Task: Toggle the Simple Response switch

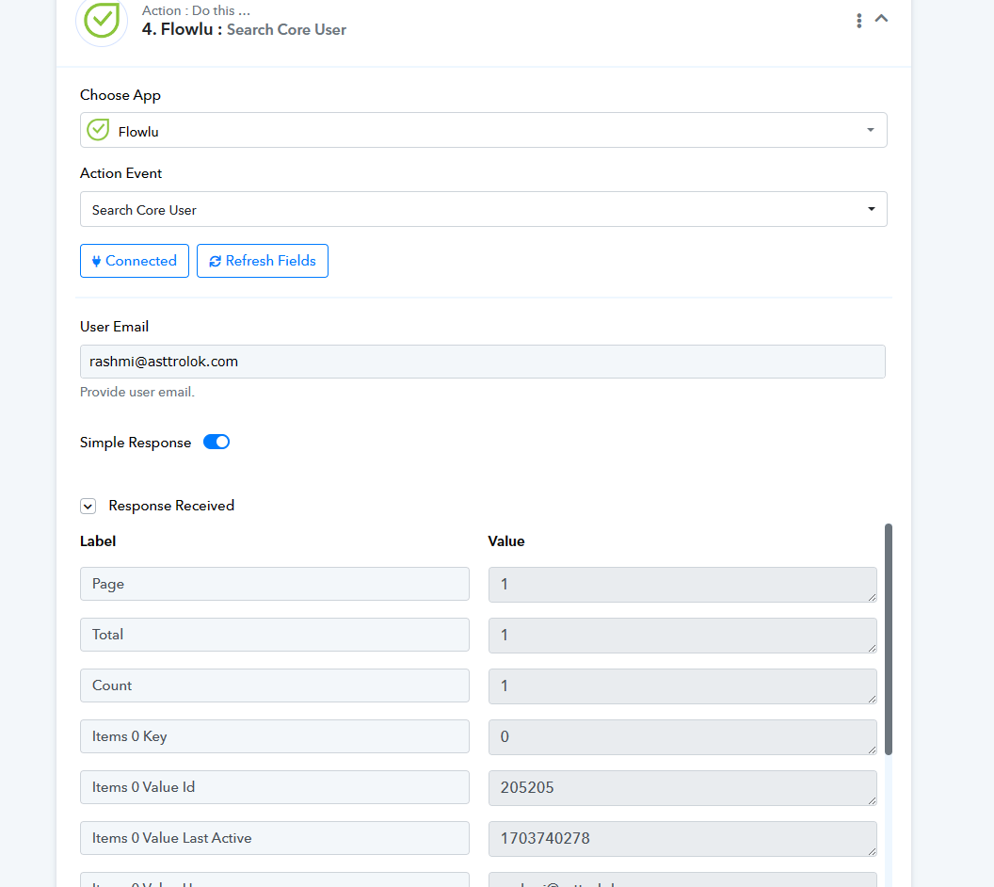Action: (x=216, y=442)
